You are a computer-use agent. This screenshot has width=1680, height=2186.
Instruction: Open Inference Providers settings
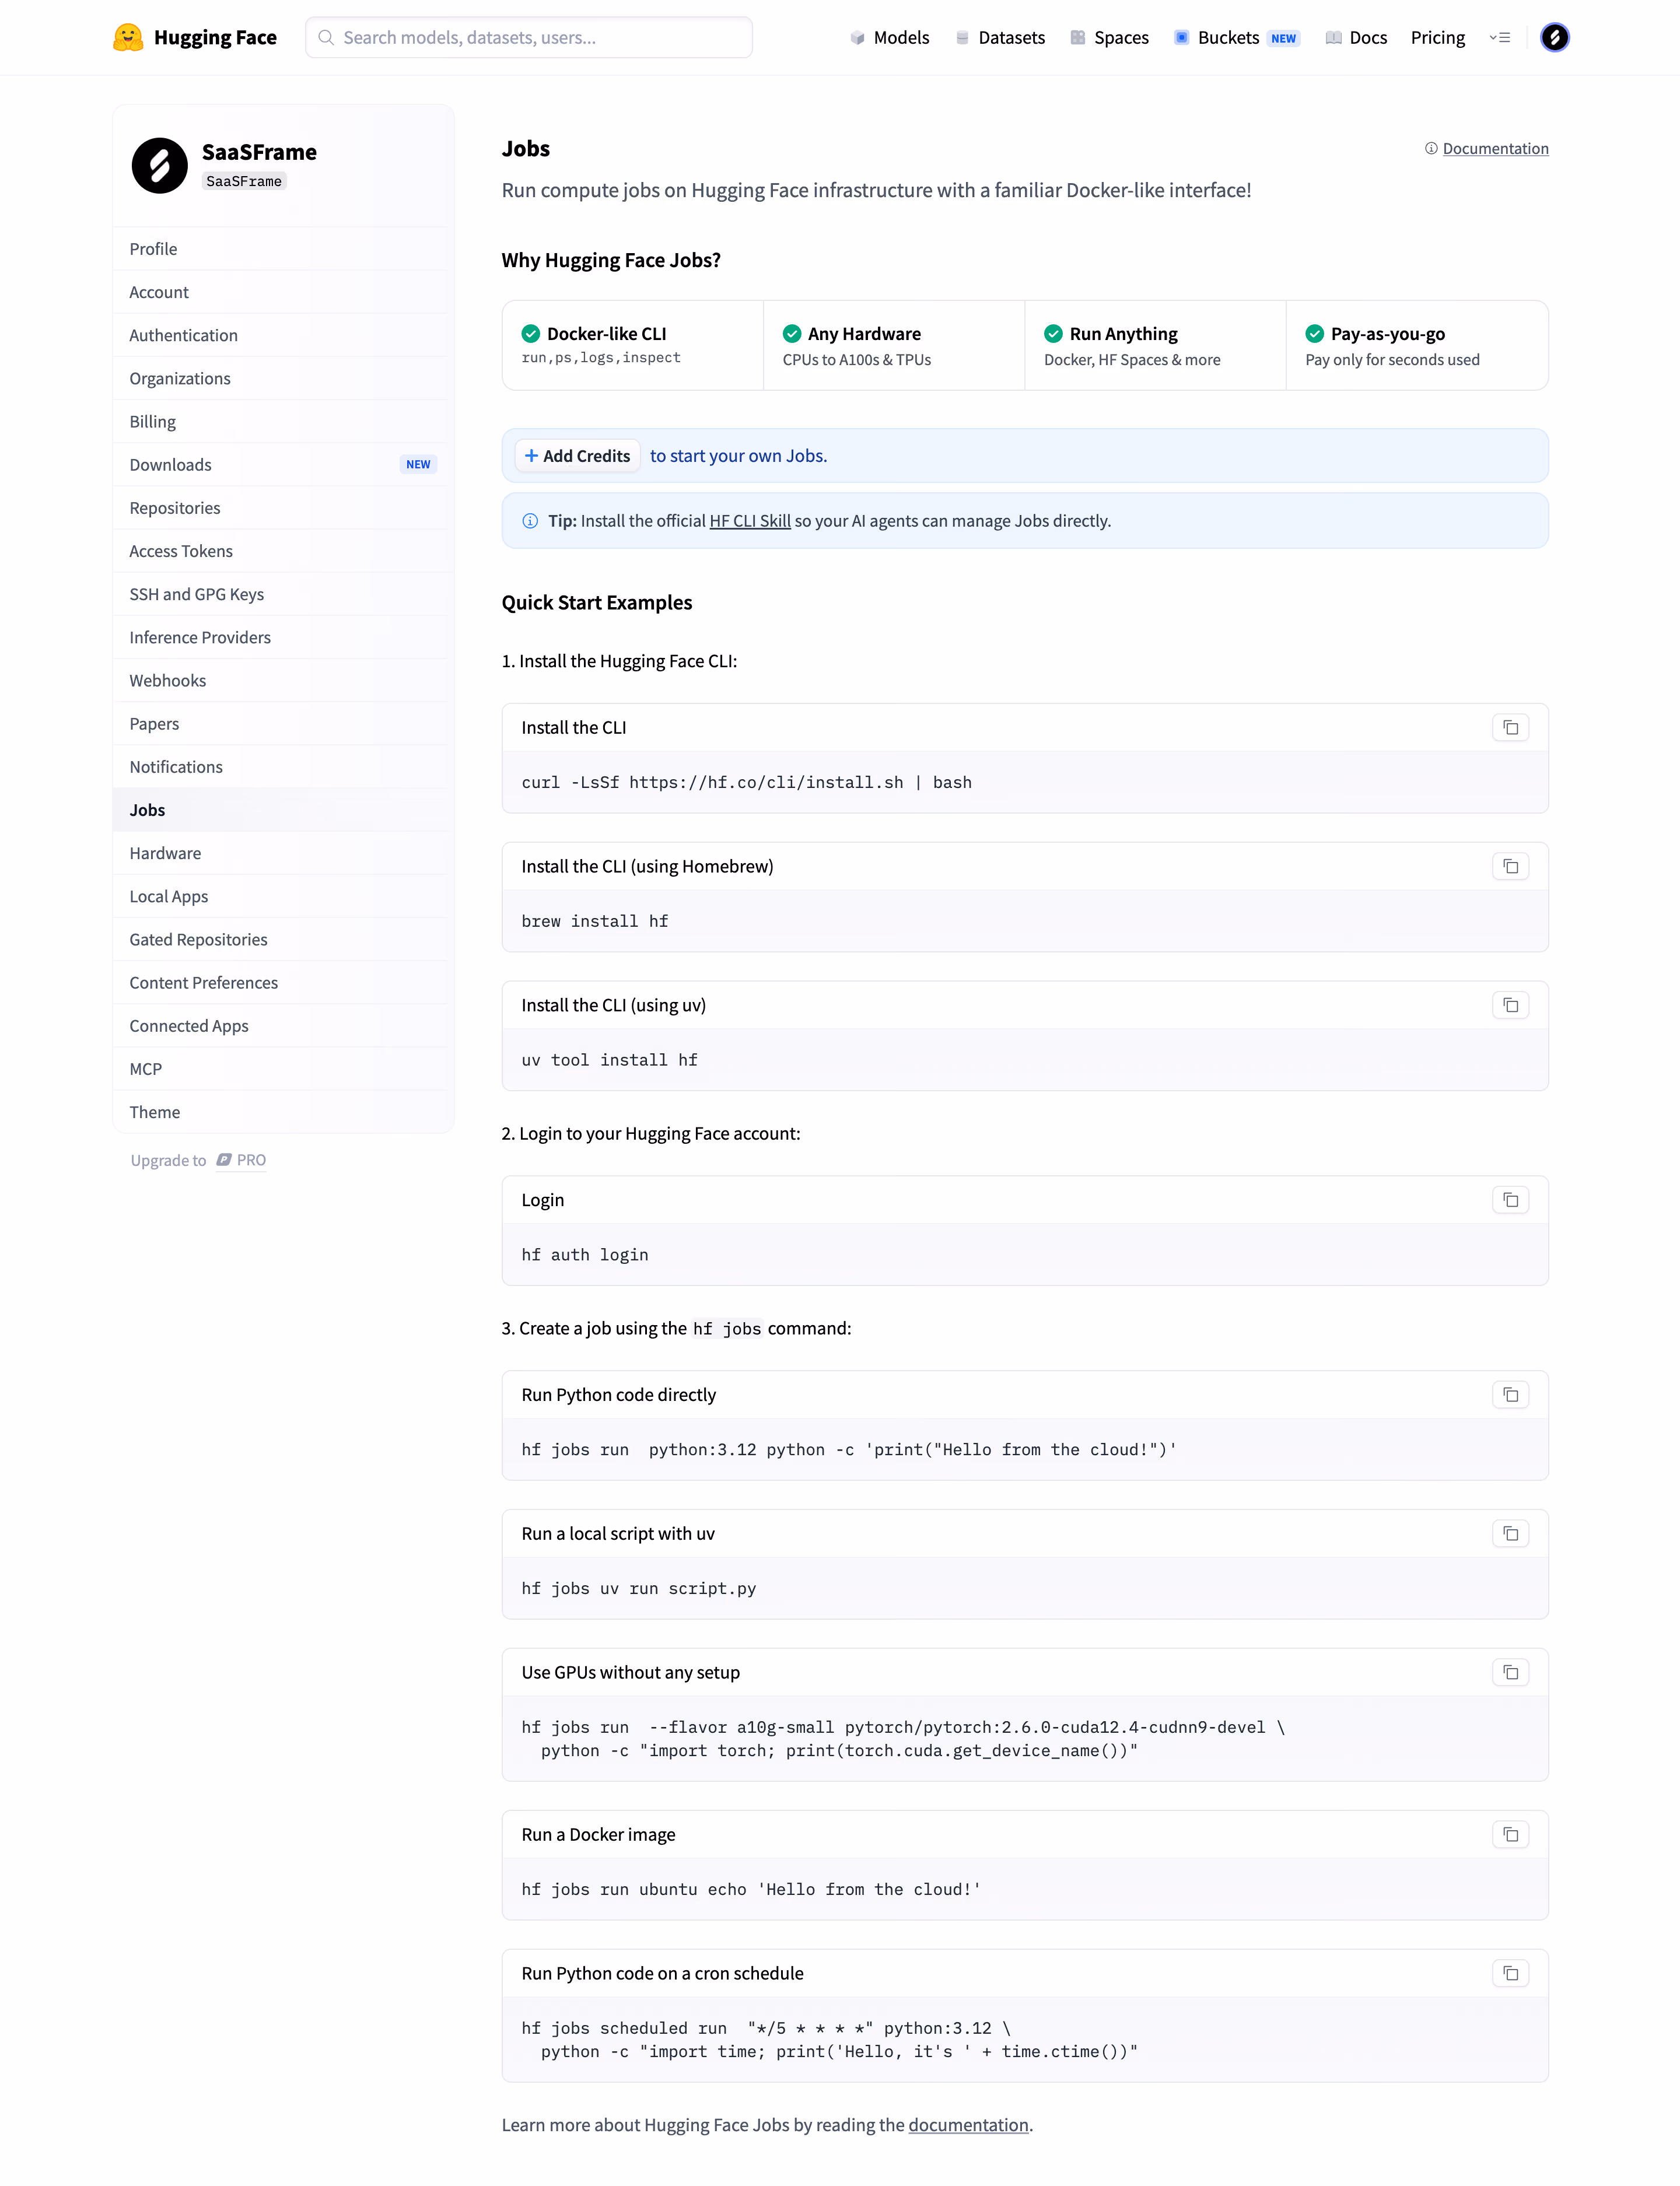click(x=283, y=637)
